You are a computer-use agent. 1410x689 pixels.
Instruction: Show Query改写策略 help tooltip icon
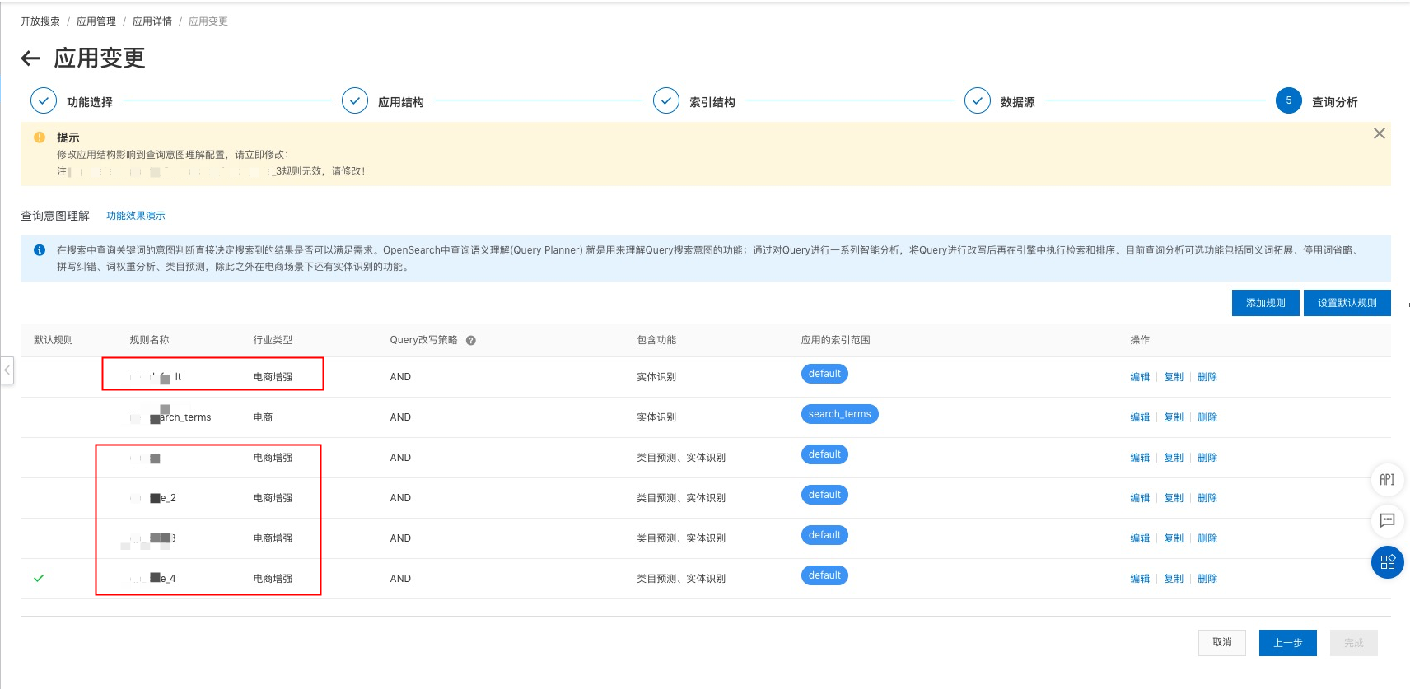(x=471, y=340)
